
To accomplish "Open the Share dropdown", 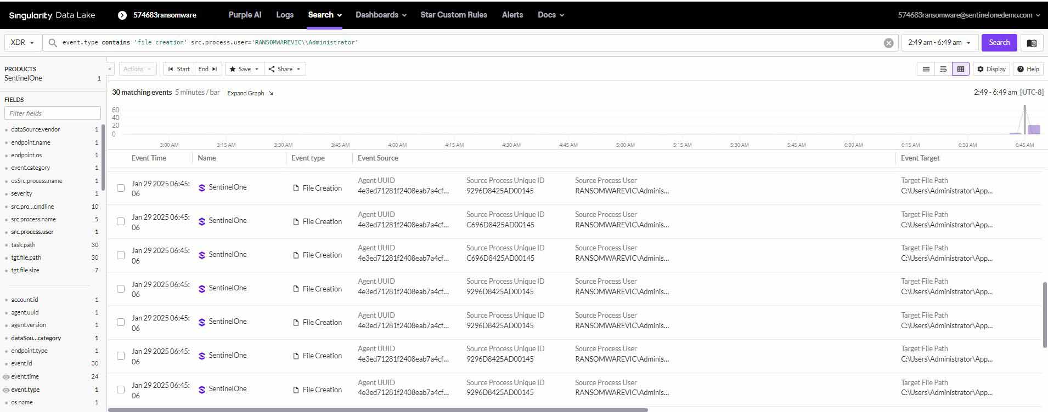I will pos(285,69).
